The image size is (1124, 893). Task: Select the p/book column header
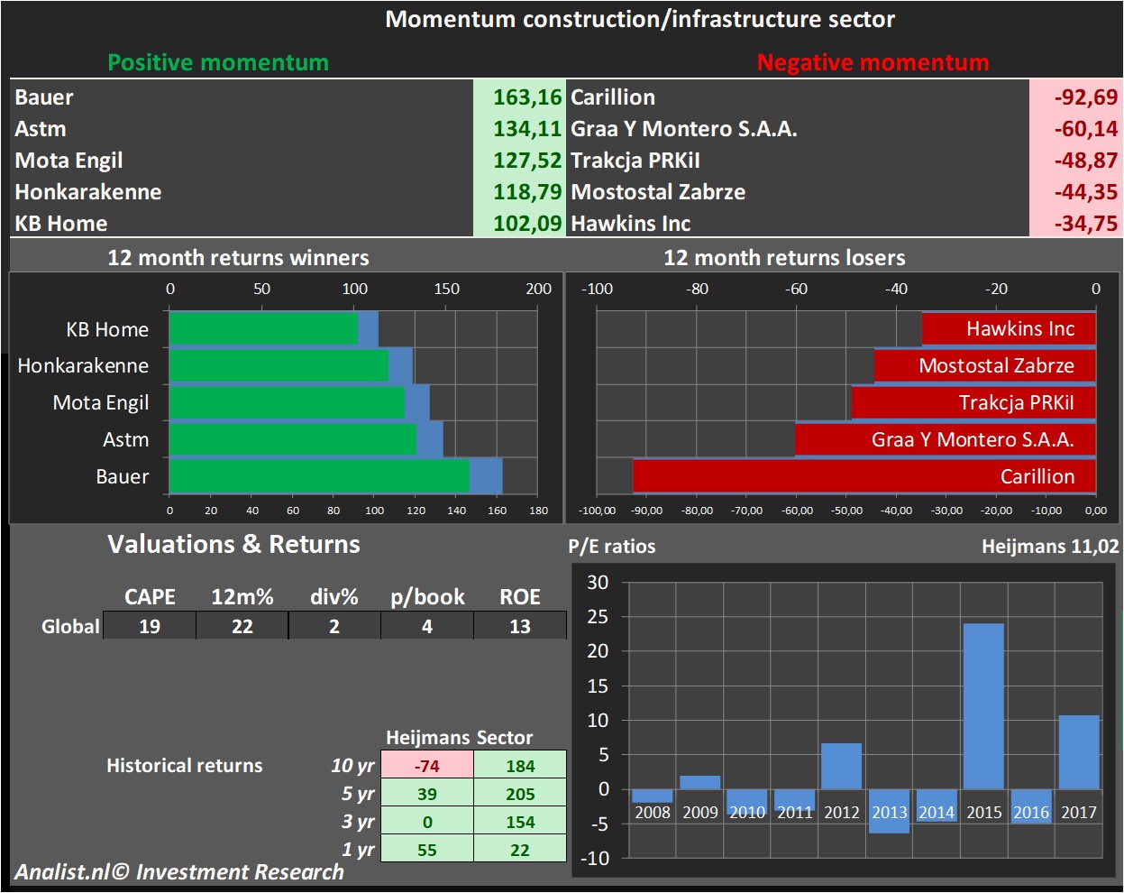click(x=427, y=597)
